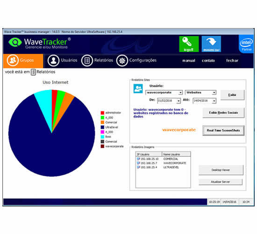Open Desktop Viewer
This screenshot has width=257, height=234.
point(221,170)
